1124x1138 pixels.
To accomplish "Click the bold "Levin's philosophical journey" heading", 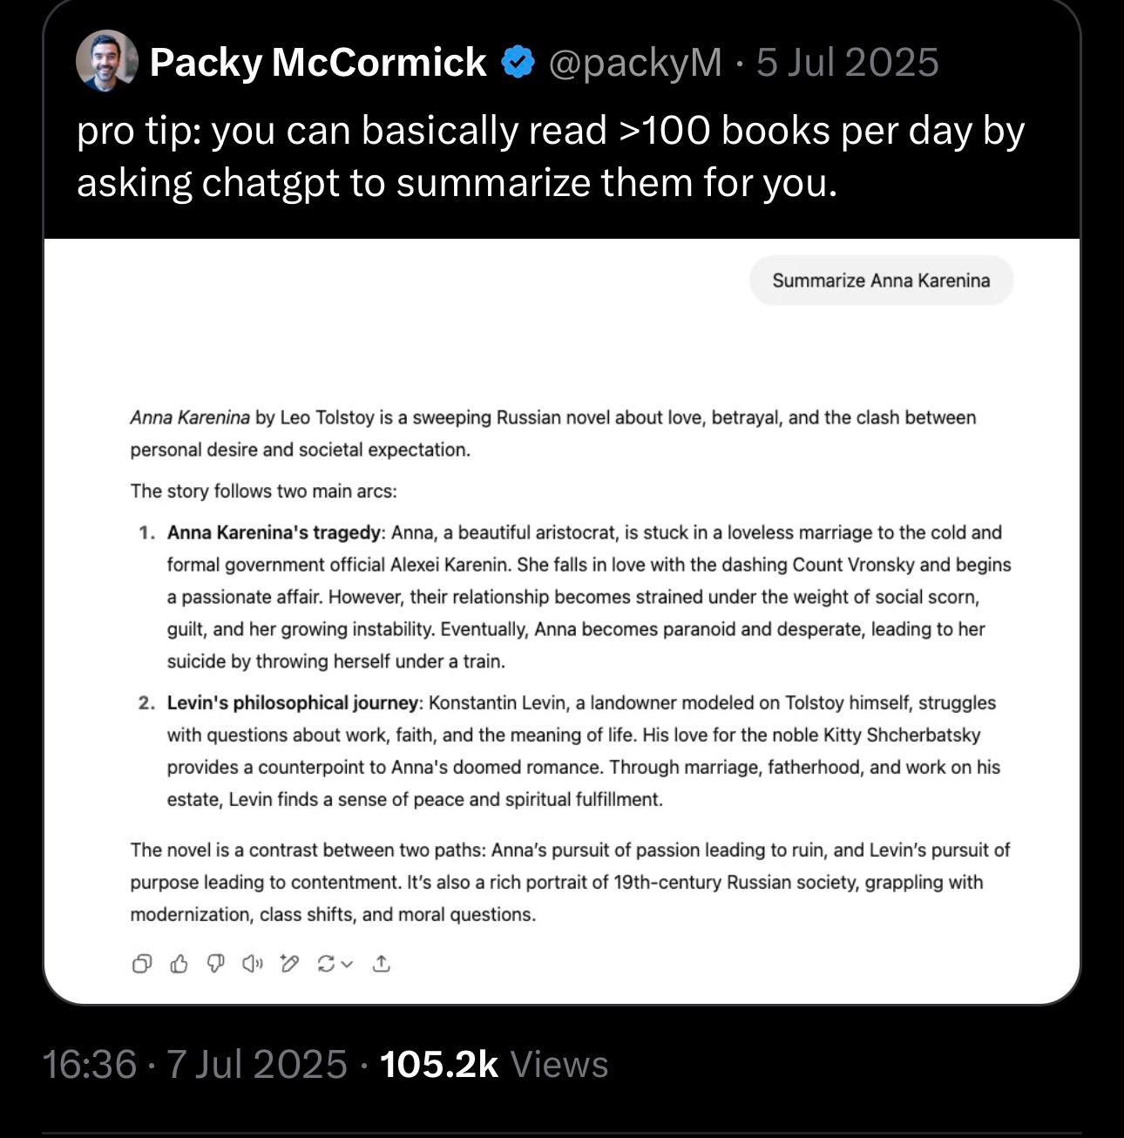I will (294, 703).
